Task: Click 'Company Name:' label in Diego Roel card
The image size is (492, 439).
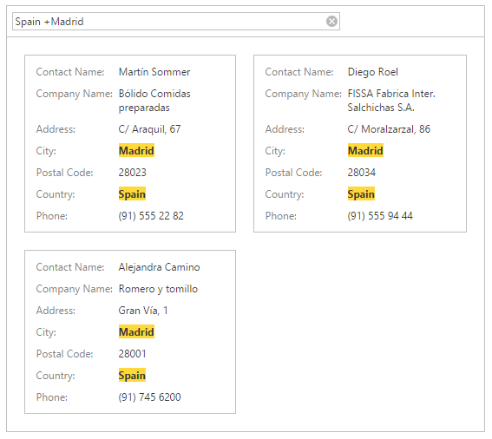Action: [303, 94]
